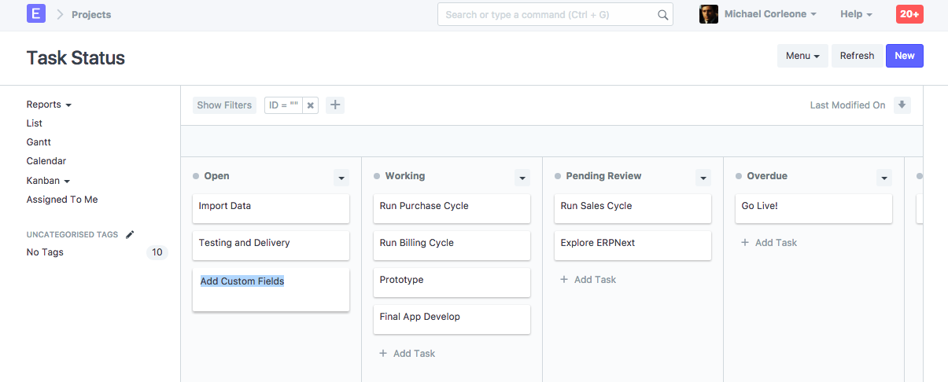Click Show Filters button
The height and width of the screenshot is (382, 948).
[x=224, y=105]
